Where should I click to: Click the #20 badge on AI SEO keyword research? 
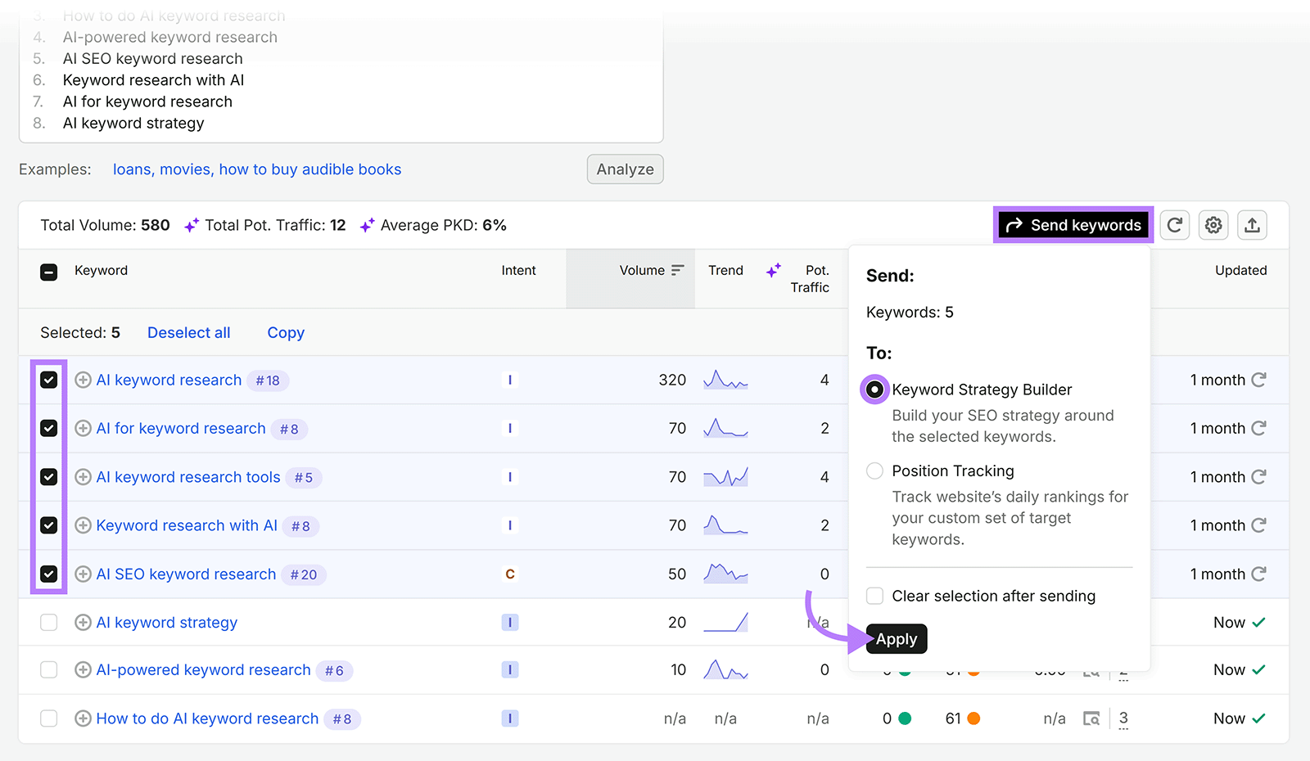[304, 574]
